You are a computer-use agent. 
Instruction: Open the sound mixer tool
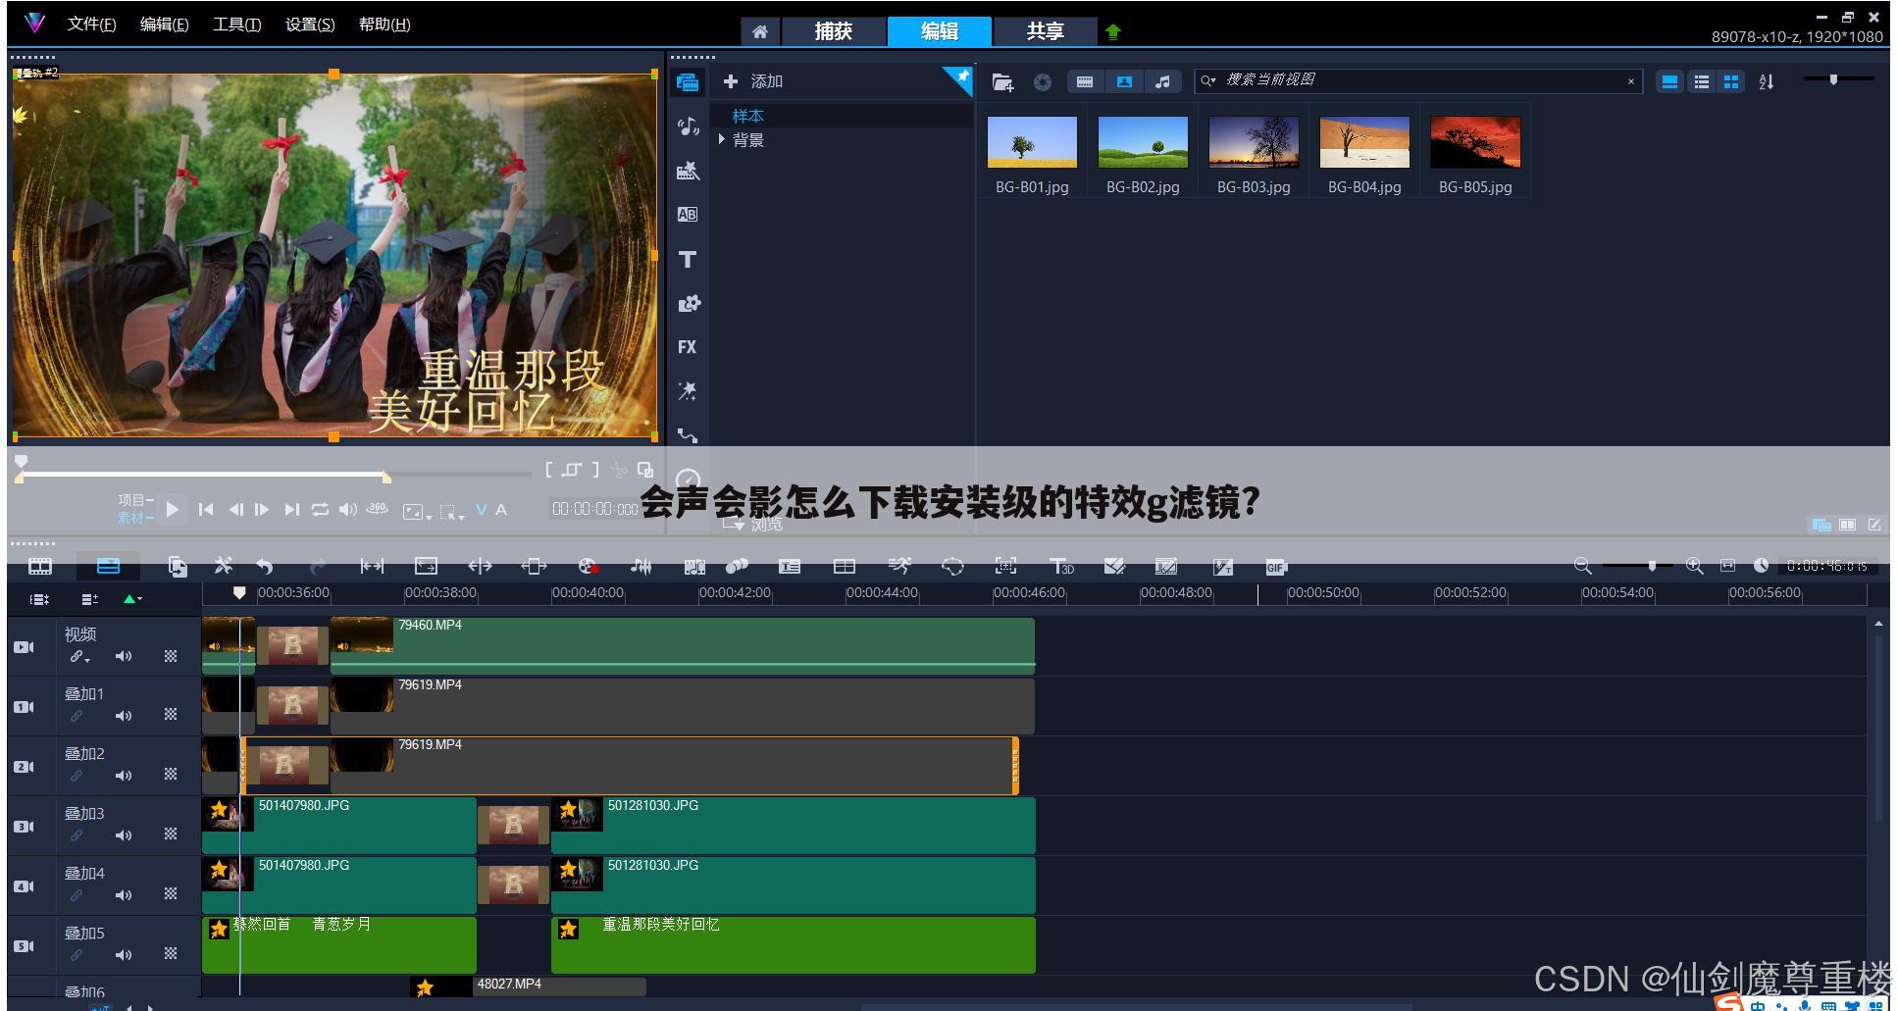(x=641, y=567)
